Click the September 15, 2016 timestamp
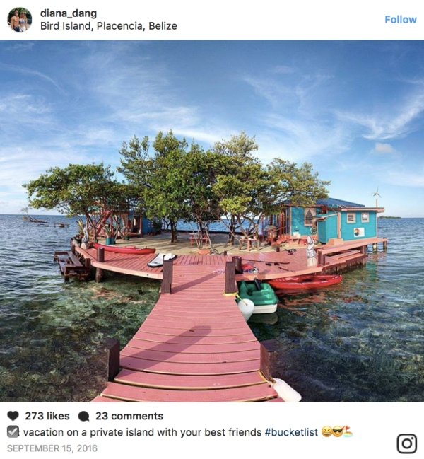The width and height of the screenshot is (424, 459). click(x=52, y=448)
